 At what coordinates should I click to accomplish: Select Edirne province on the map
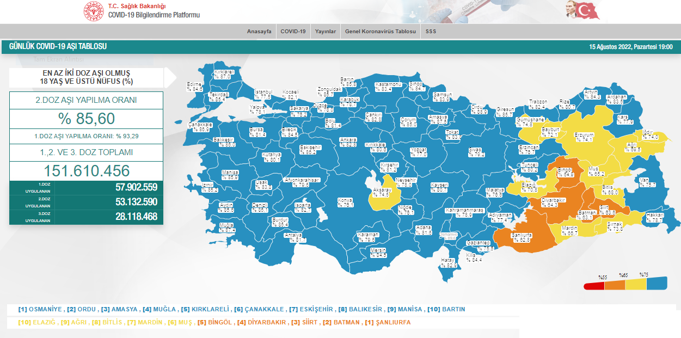[195, 86]
